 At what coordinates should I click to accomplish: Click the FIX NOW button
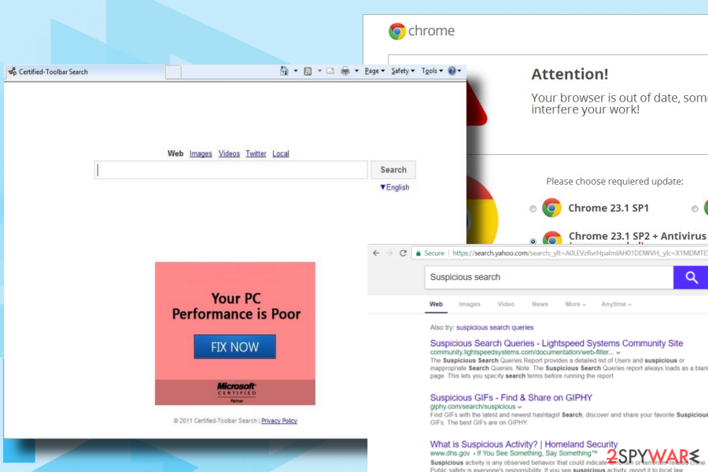point(234,346)
